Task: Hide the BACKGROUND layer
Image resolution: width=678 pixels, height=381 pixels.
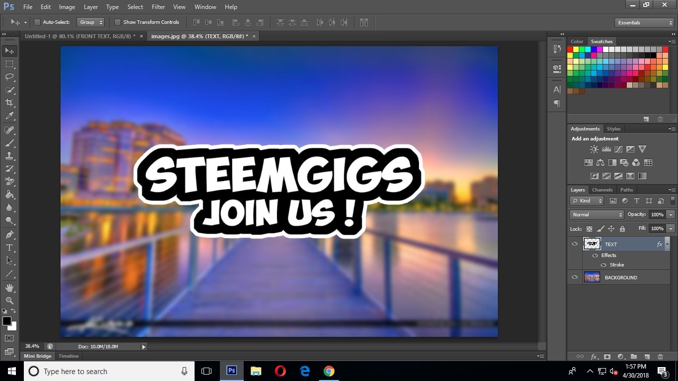Action: pos(575,277)
